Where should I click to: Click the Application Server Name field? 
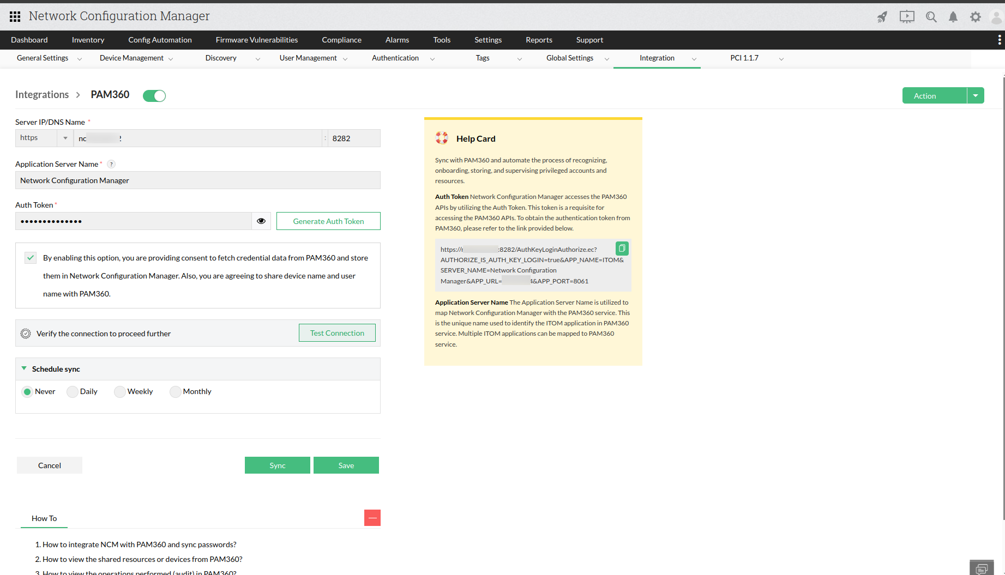(198, 180)
